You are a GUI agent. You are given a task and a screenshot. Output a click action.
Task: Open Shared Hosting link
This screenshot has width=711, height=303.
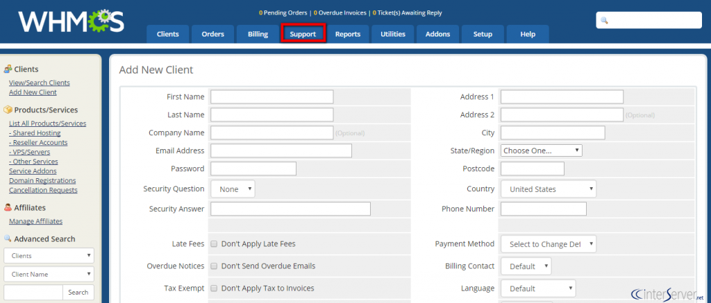click(35, 132)
